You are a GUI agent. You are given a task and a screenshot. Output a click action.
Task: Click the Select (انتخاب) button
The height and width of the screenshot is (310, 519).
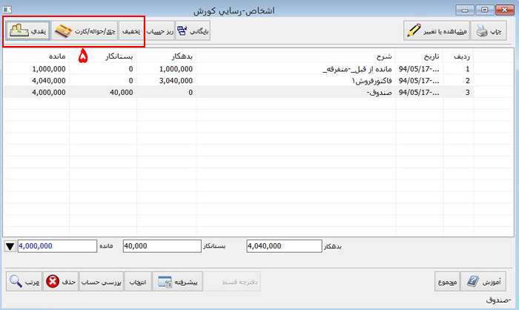138,282
